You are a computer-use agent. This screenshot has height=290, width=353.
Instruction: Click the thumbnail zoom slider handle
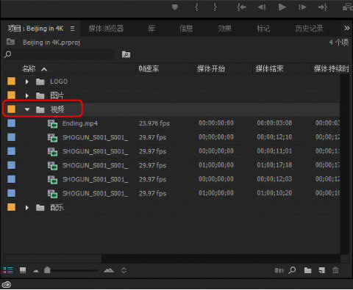(47, 270)
